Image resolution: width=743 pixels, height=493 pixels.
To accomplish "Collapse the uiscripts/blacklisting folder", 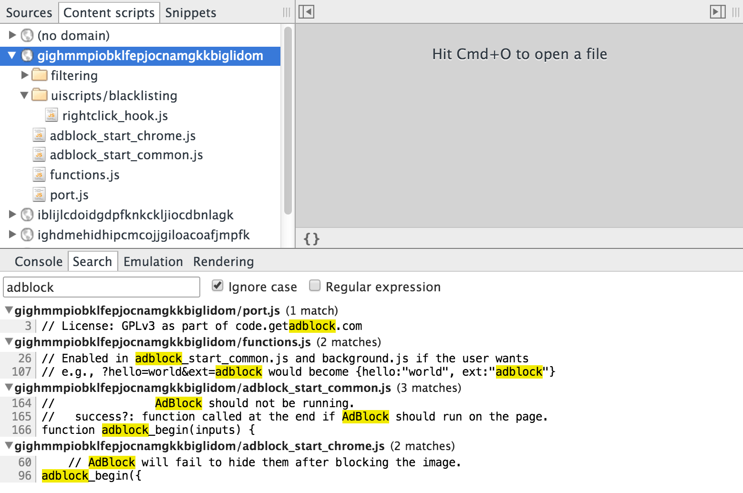I will [24, 95].
